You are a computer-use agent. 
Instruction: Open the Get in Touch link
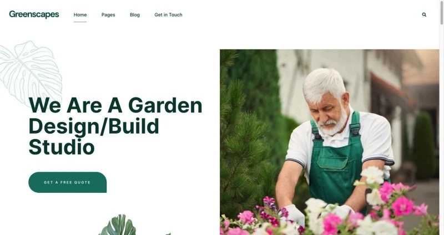[168, 15]
